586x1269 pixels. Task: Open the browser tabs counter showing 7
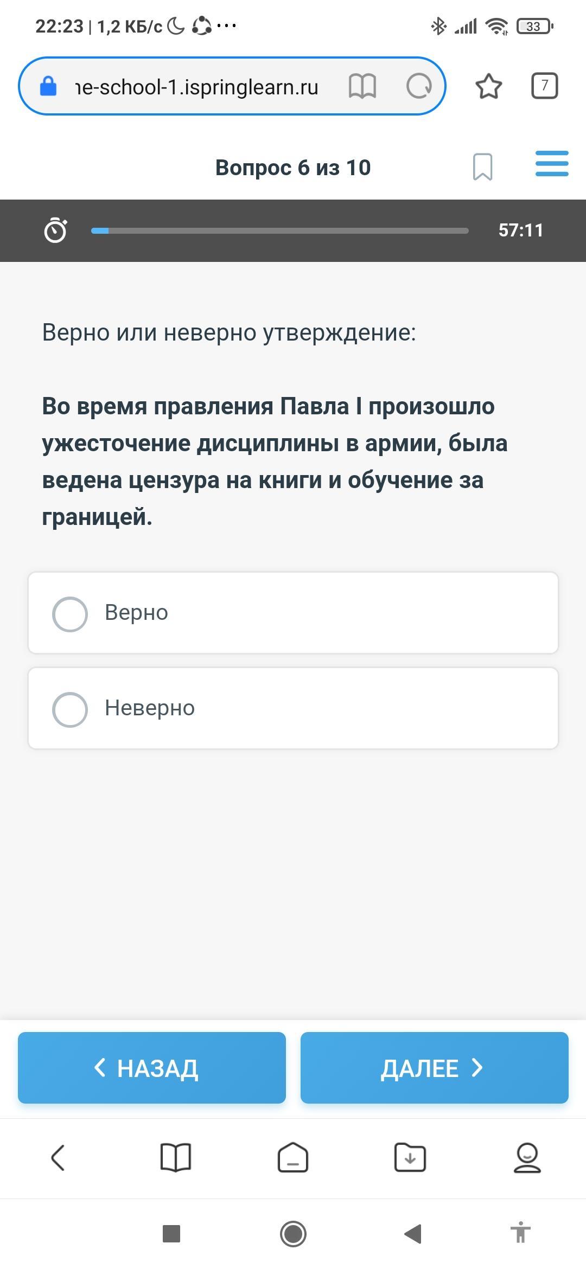[x=544, y=86]
